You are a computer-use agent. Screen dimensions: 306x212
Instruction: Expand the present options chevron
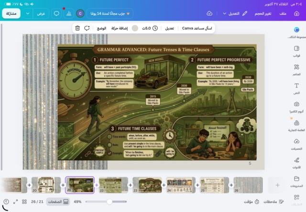(x=28, y=13)
